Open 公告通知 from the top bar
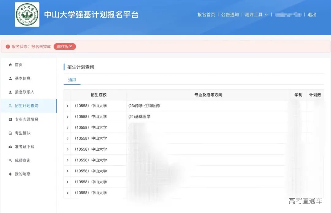331x213 pixels. click(230, 14)
